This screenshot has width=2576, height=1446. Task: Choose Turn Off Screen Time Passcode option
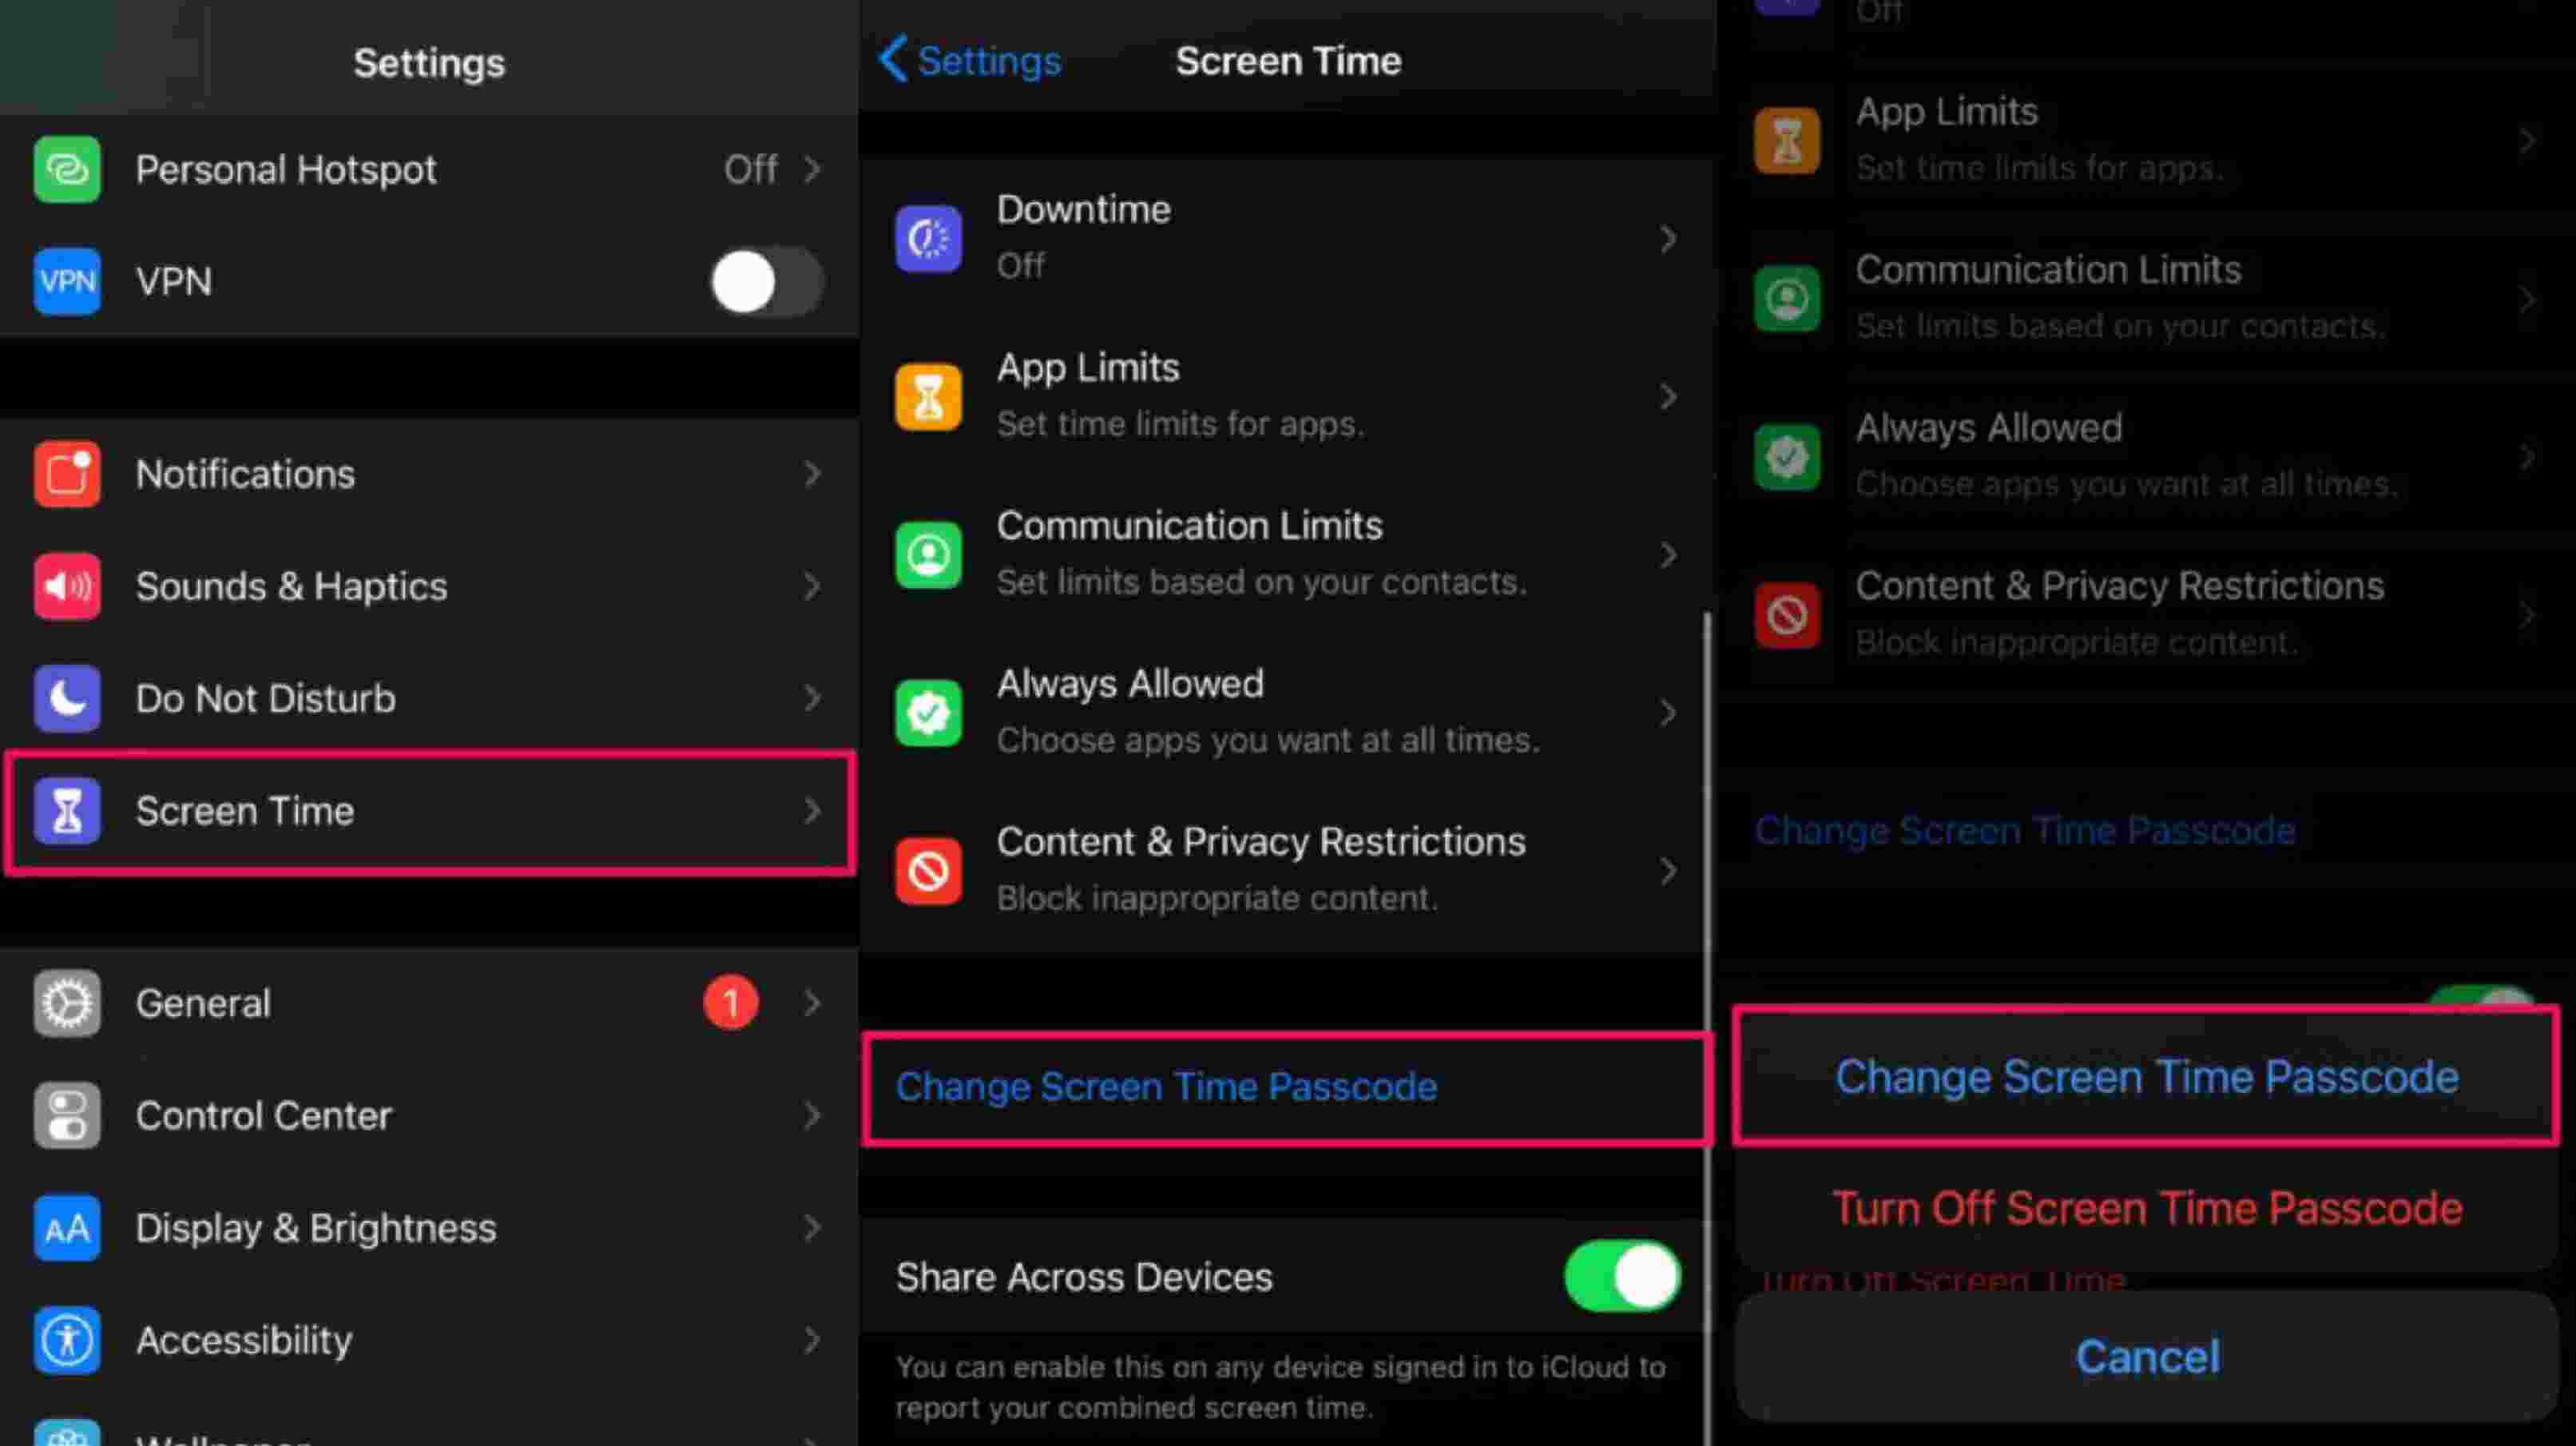pyautogui.click(x=2146, y=1208)
